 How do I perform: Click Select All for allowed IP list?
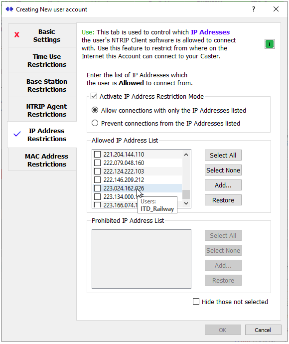223,155
